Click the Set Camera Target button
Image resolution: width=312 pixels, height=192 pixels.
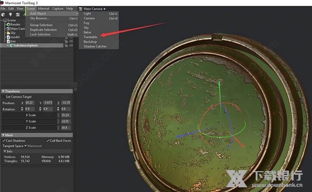pyautogui.click(x=19, y=97)
